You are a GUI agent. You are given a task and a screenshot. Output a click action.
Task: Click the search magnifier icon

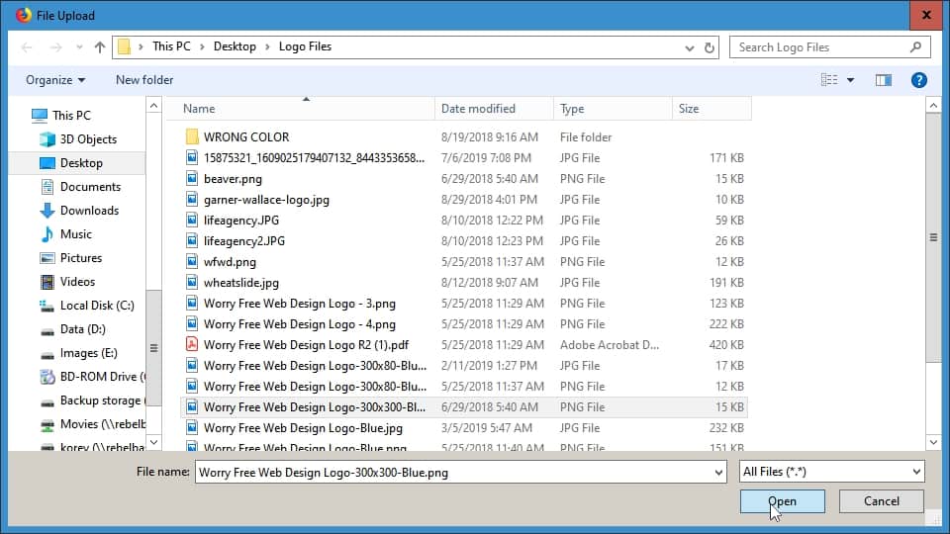(916, 46)
